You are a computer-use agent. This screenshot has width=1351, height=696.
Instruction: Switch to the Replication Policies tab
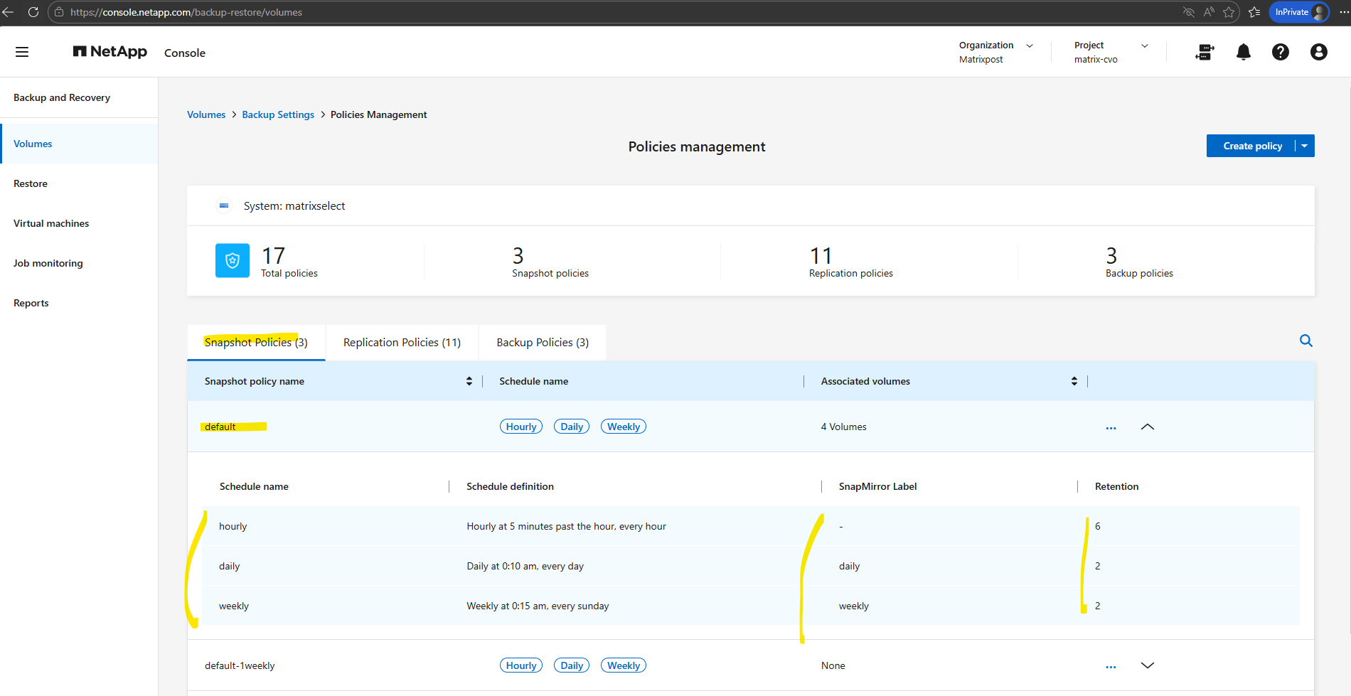[402, 343]
